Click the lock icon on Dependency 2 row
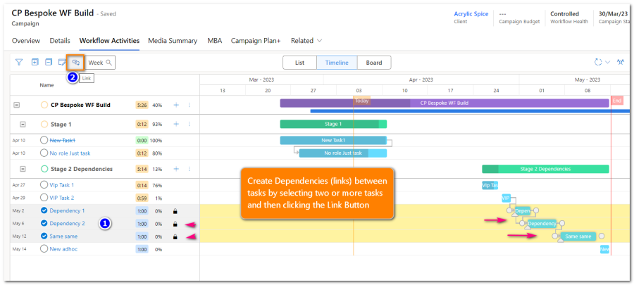 point(175,224)
